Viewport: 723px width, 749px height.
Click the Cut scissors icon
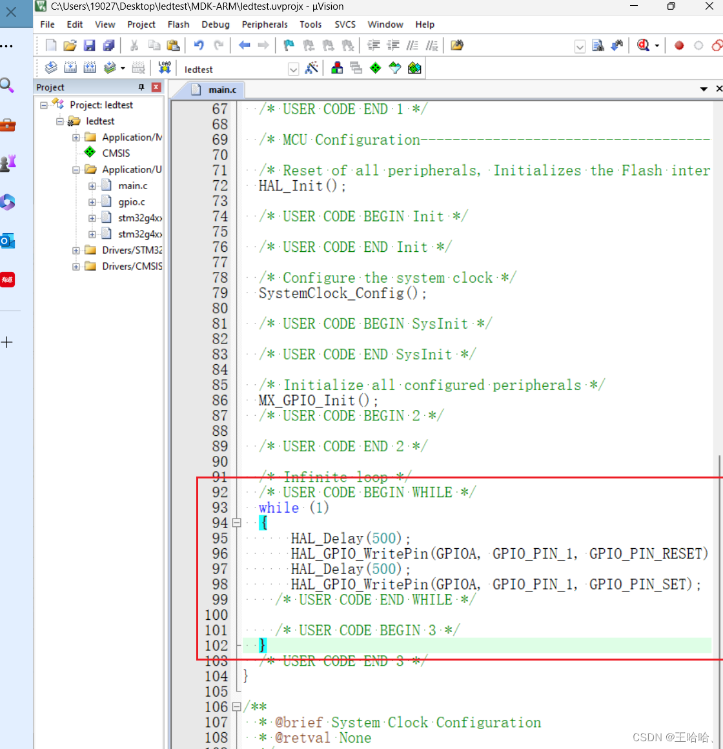pos(134,45)
